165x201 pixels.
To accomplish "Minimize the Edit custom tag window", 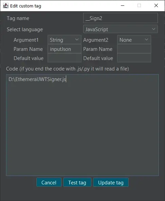I will [123, 5].
